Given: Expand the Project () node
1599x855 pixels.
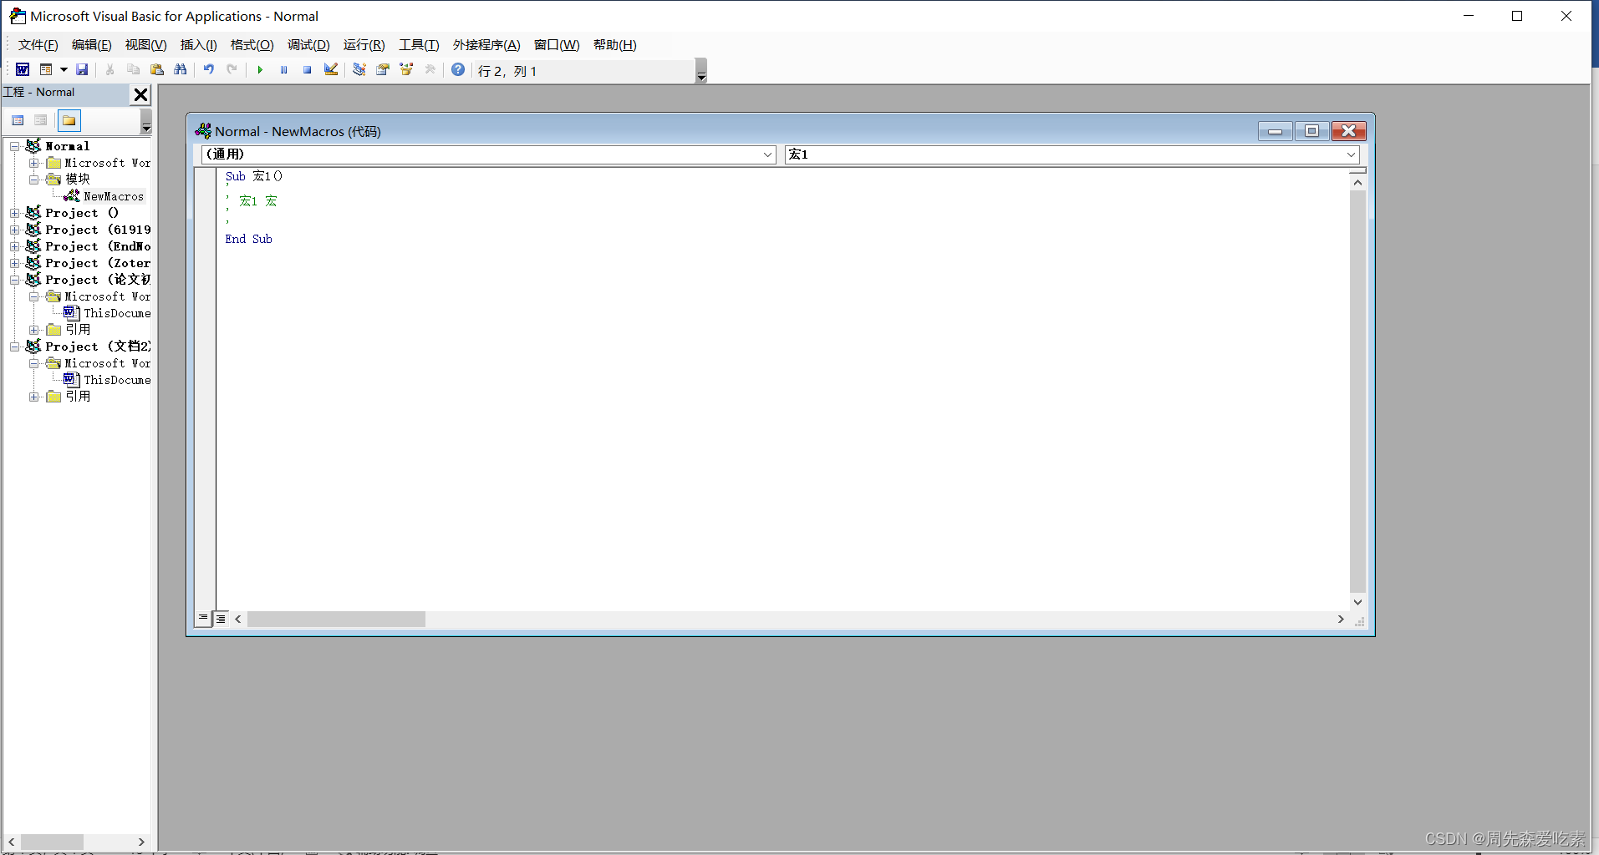Looking at the screenshot, I should [14, 213].
